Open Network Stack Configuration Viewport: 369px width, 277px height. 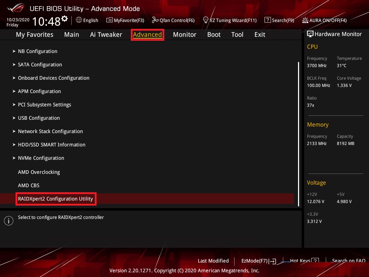point(50,131)
